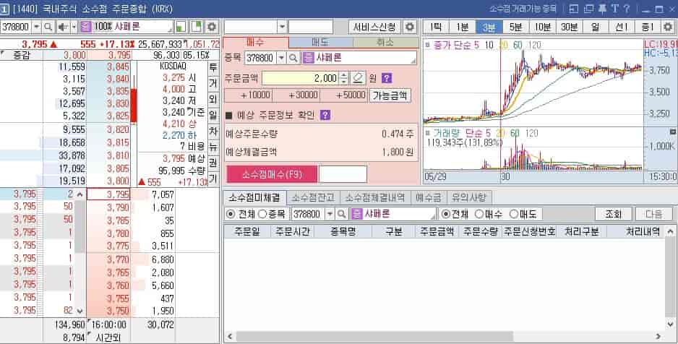This screenshot has height=344, width=678.
Task: Switch to the 매수 order tab
Action: [x=256, y=43]
